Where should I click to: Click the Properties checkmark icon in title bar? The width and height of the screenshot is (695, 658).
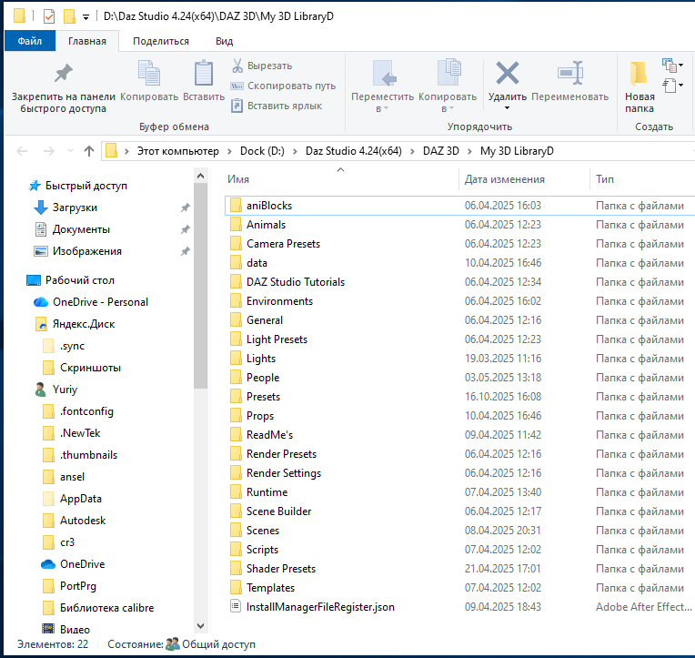pyautogui.click(x=49, y=17)
